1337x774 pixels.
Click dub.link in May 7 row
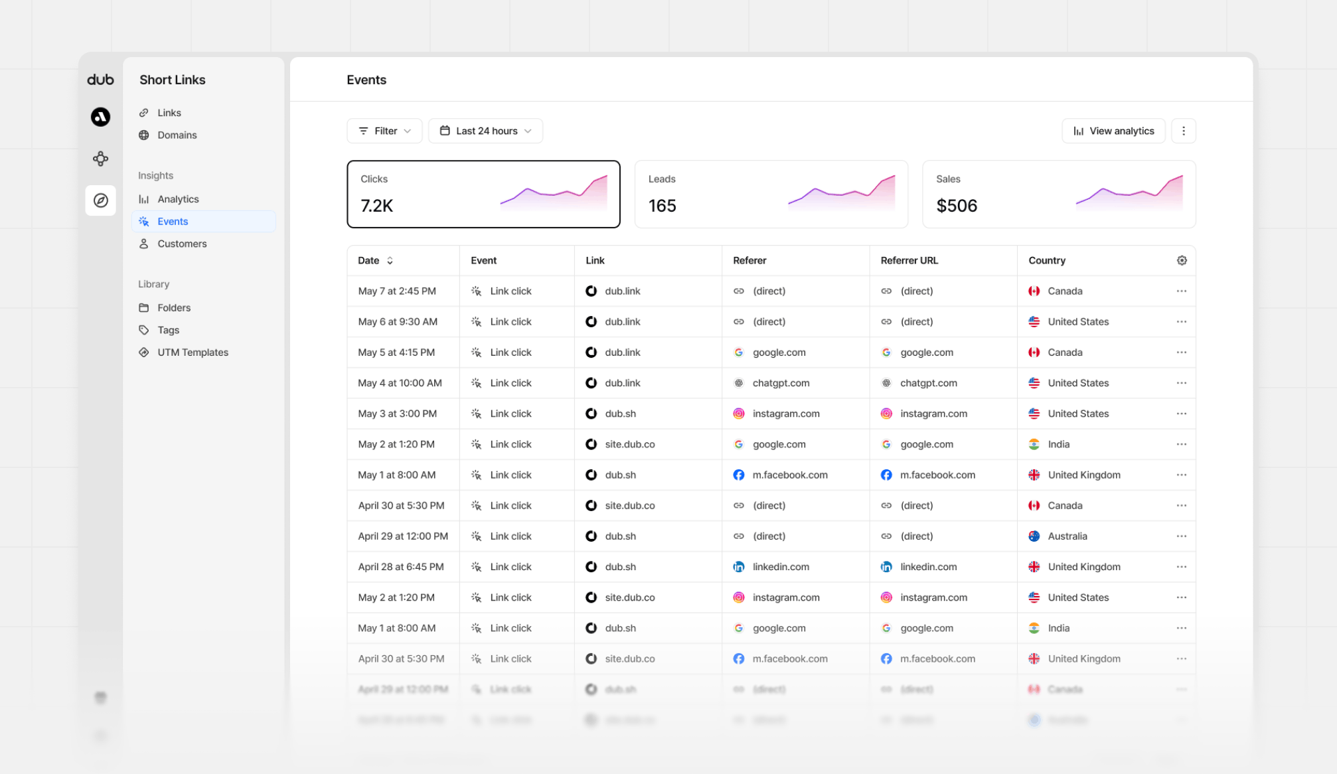pyautogui.click(x=622, y=291)
